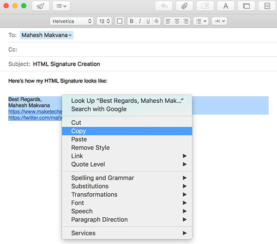Center align the text
This screenshot has width=277, height=244.
coord(177,21)
